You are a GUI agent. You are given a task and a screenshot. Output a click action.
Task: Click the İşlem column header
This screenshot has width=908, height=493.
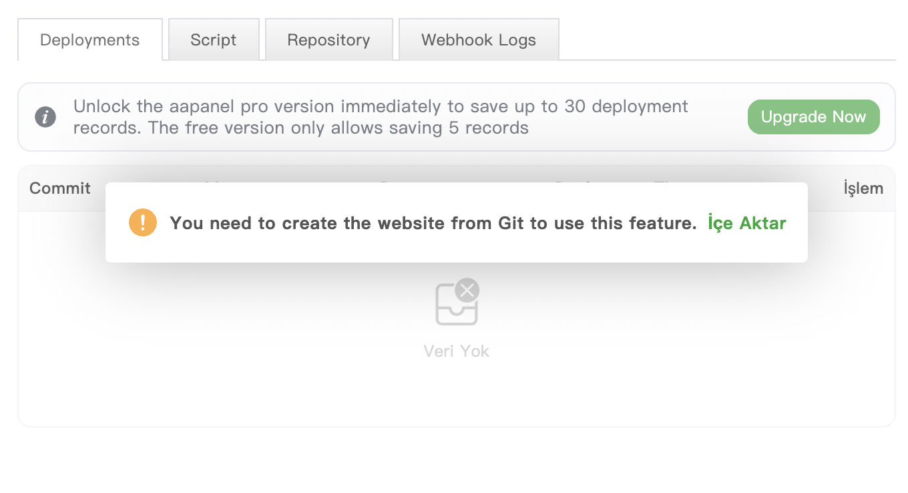coord(863,188)
